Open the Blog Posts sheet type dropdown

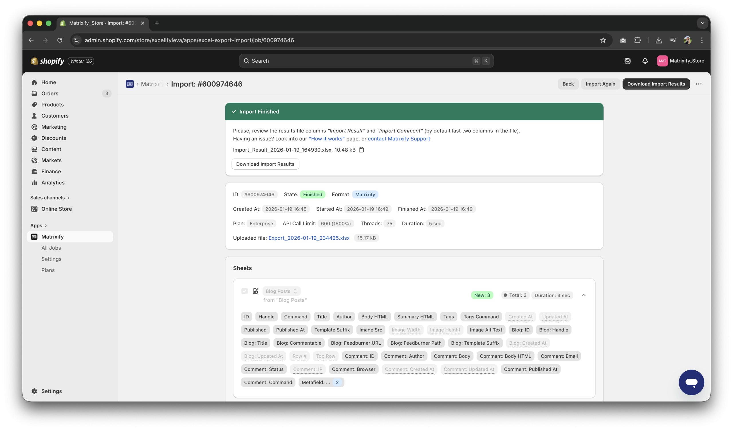coord(281,291)
